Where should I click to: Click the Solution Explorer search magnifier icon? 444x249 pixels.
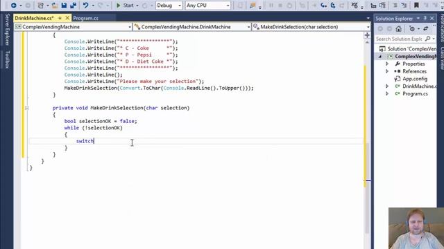[428, 39]
